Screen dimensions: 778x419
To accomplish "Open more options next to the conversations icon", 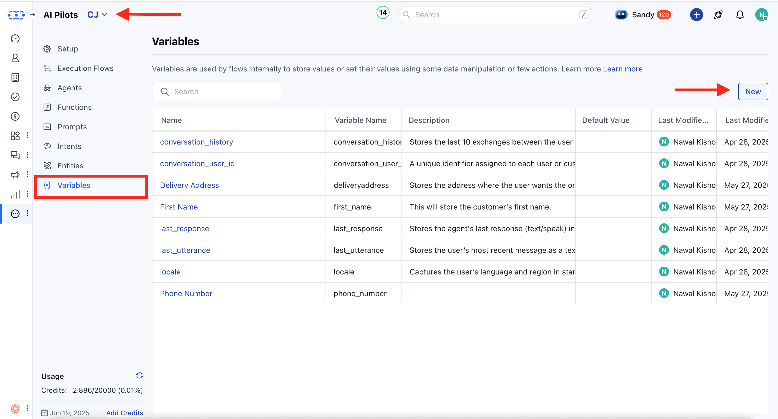I will (x=27, y=155).
